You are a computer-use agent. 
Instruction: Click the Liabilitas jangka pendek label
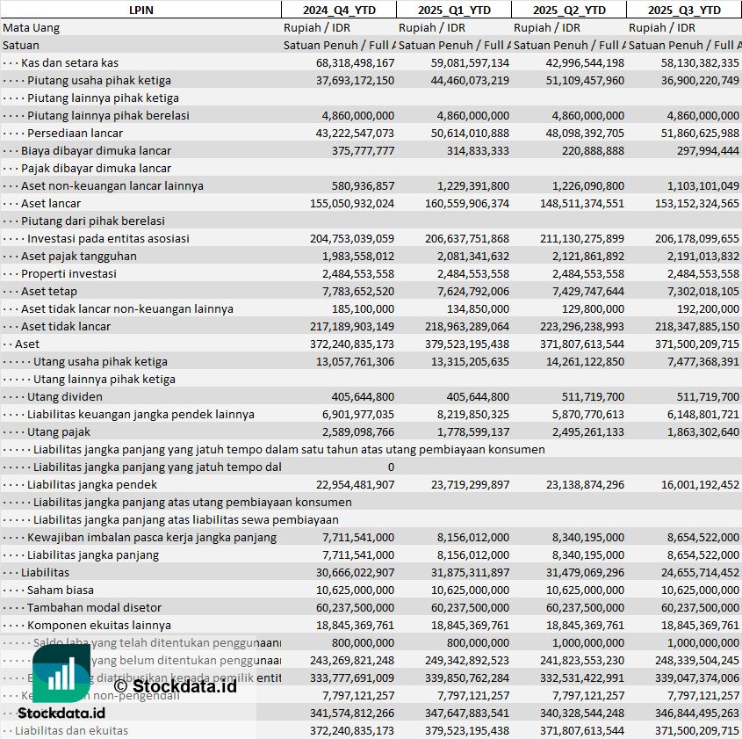click(x=92, y=485)
